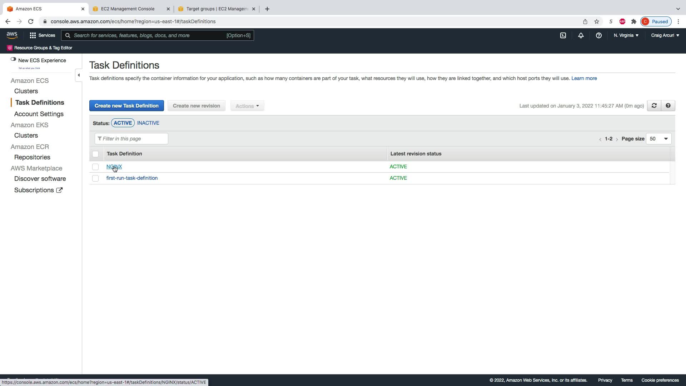This screenshot has width=686, height=386.
Task: Refresh the task definitions list
Action: (654, 106)
